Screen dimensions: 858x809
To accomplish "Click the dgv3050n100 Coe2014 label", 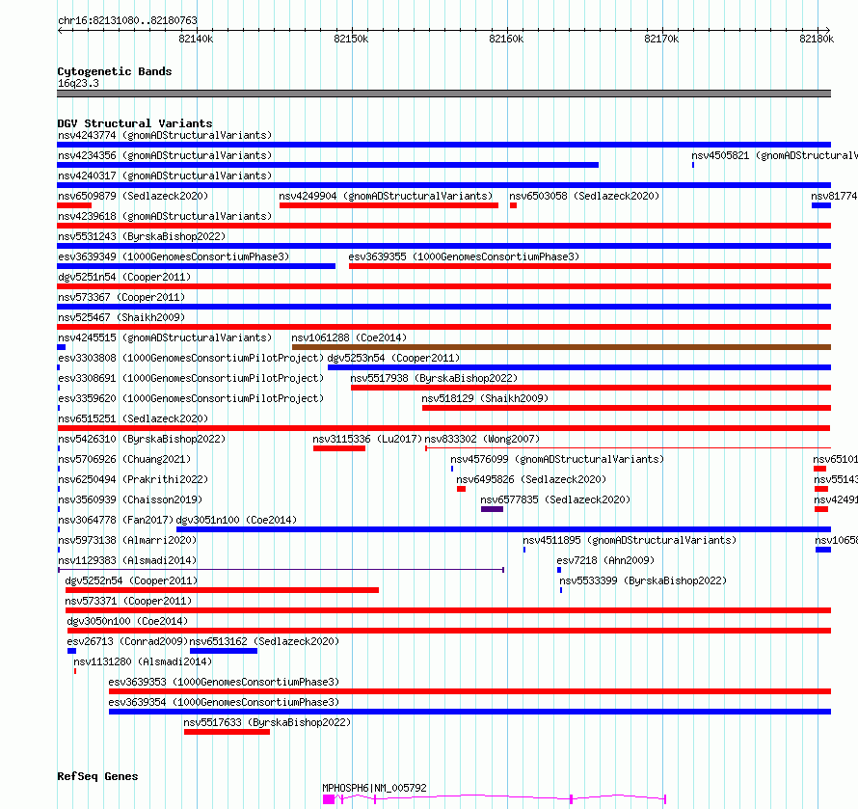I will [x=127, y=621].
